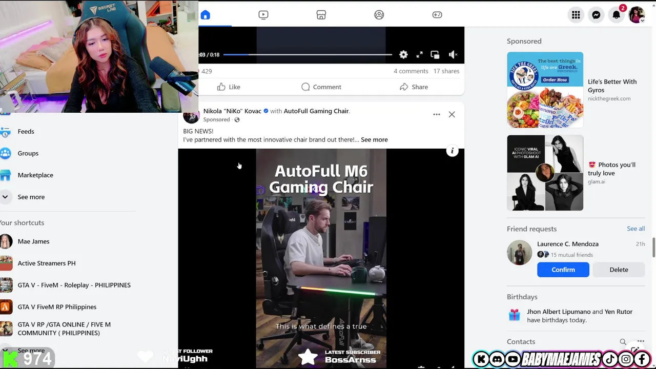Open GTA V FiveM RP Philippines shortcut

tap(57, 306)
